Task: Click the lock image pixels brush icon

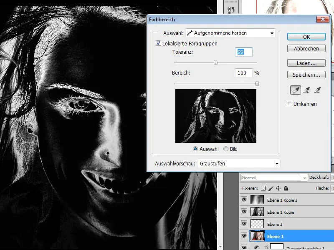Action: [x=271, y=188]
